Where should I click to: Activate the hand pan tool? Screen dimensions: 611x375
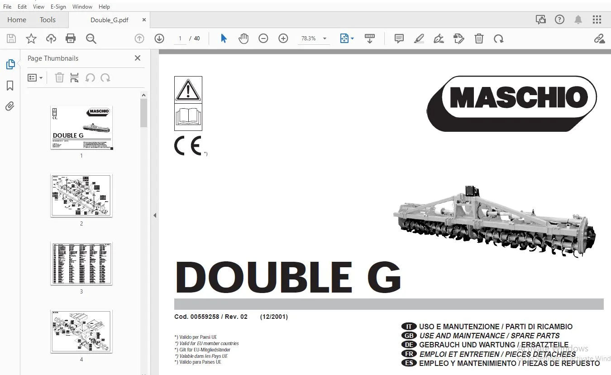click(243, 38)
